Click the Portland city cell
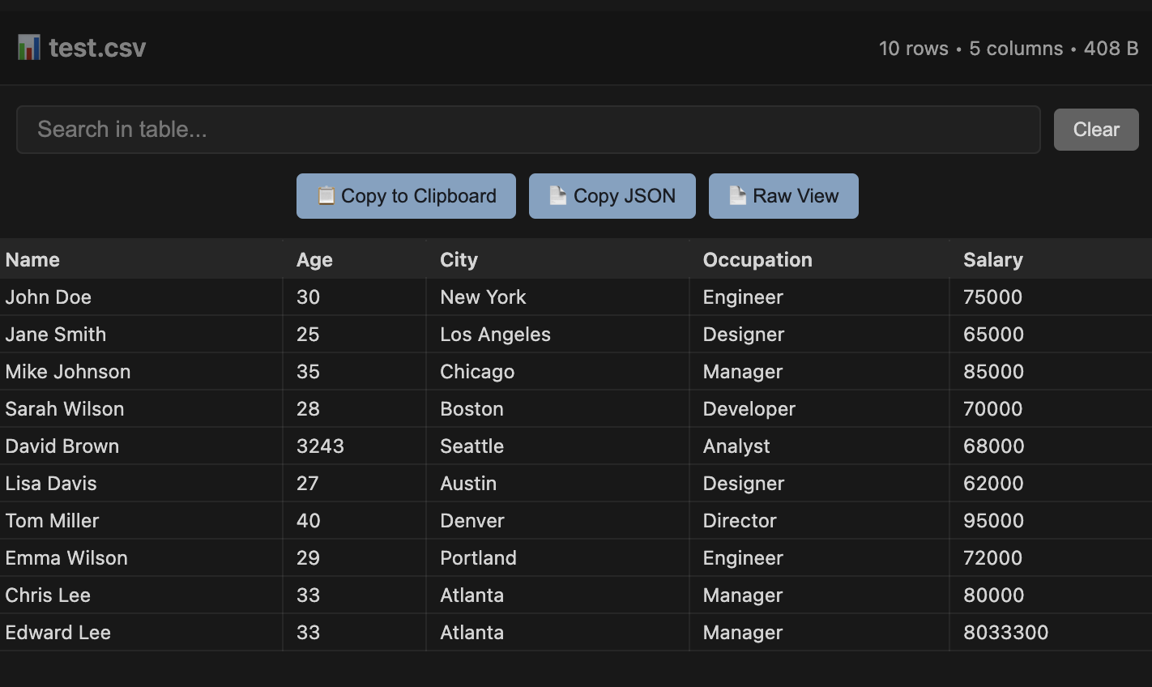The width and height of the screenshot is (1152, 687). [x=478, y=558]
